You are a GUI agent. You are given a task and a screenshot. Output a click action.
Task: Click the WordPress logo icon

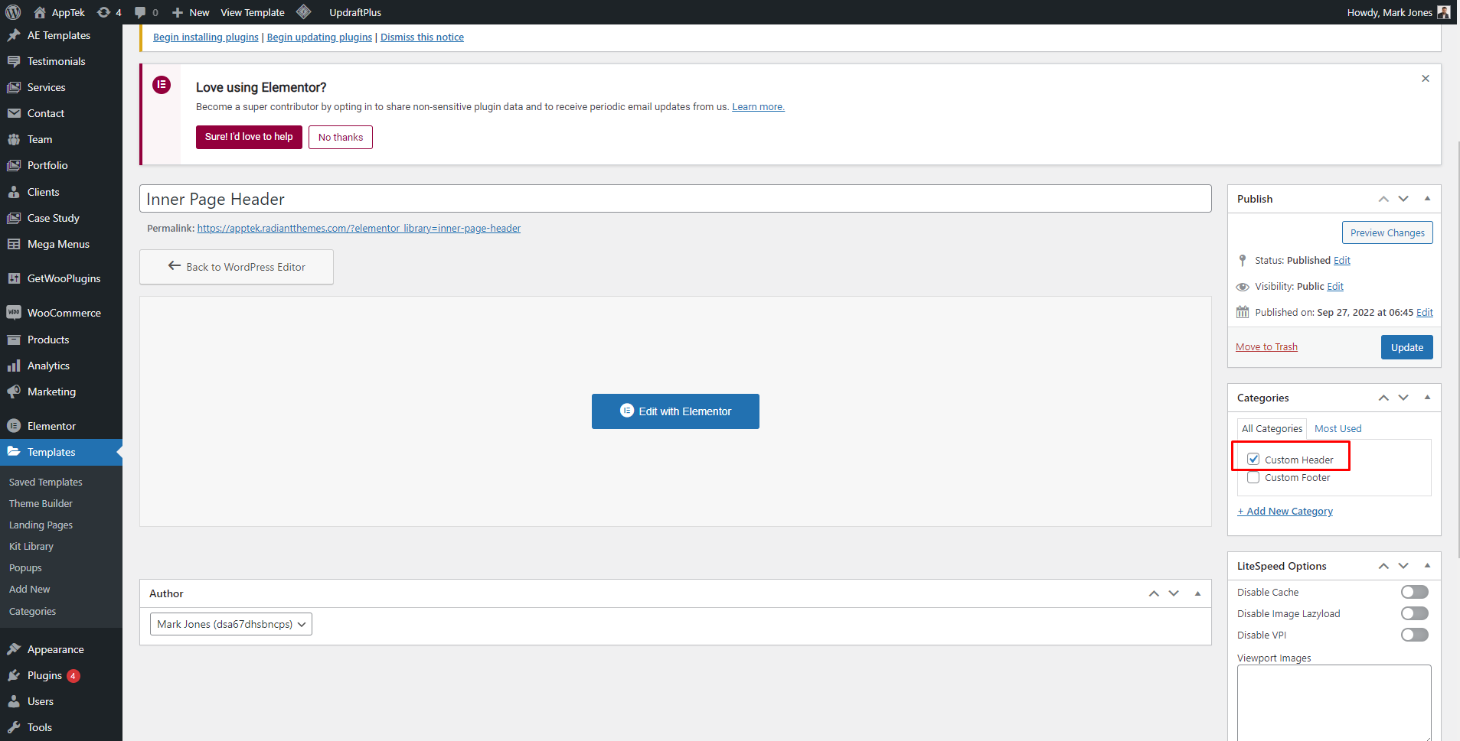[13, 12]
